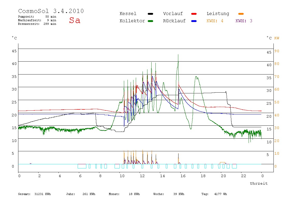Click the orange 'KW' axis unit label
The height and width of the screenshot is (210, 297).
277,38
